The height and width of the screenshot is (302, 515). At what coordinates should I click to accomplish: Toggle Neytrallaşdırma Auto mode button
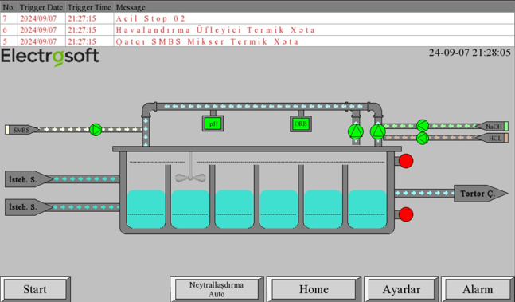click(x=217, y=289)
